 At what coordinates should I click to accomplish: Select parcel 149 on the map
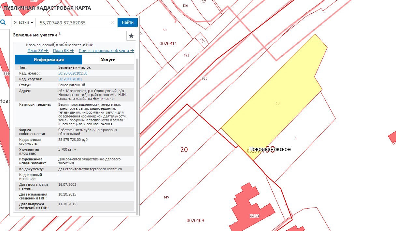pos(166,197)
